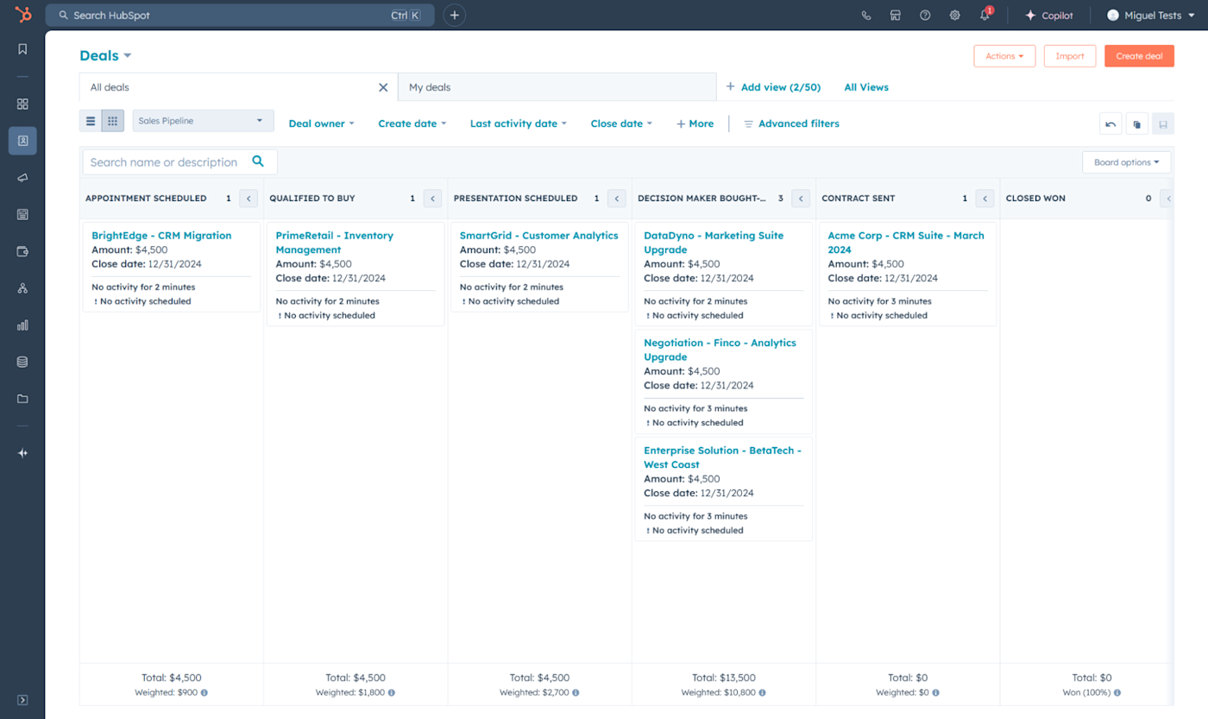Click the plus quick-create button in top bar
The width and height of the screenshot is (1208, 719).
click(455, 16)
